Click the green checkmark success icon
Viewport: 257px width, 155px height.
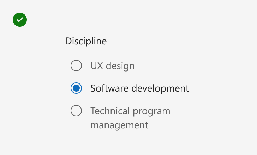[x=20, y=20]
